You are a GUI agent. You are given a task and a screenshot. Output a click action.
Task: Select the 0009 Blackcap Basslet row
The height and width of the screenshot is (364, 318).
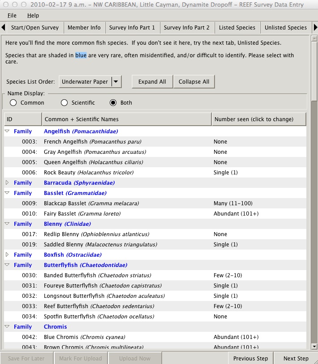pyautogui.click(x=155, y=203)
